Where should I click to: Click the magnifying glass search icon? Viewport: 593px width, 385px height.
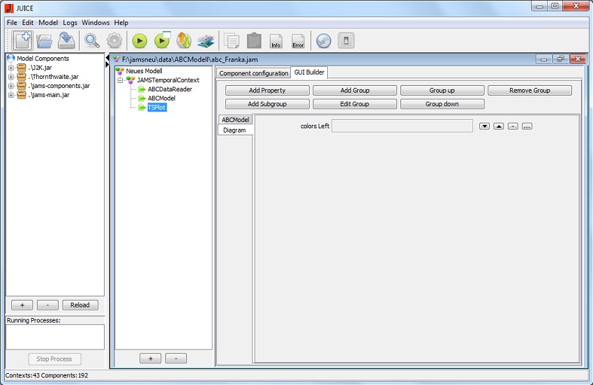(92, 40)
